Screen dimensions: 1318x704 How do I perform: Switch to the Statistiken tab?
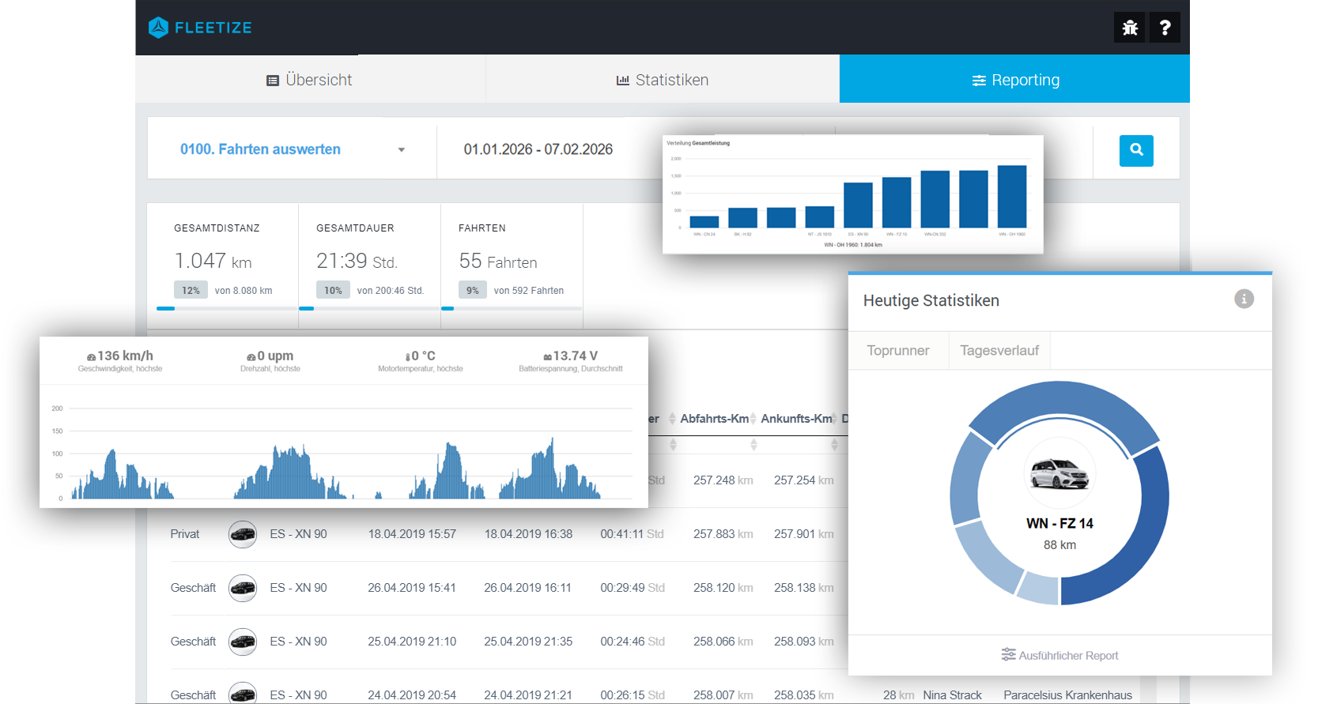663,80
